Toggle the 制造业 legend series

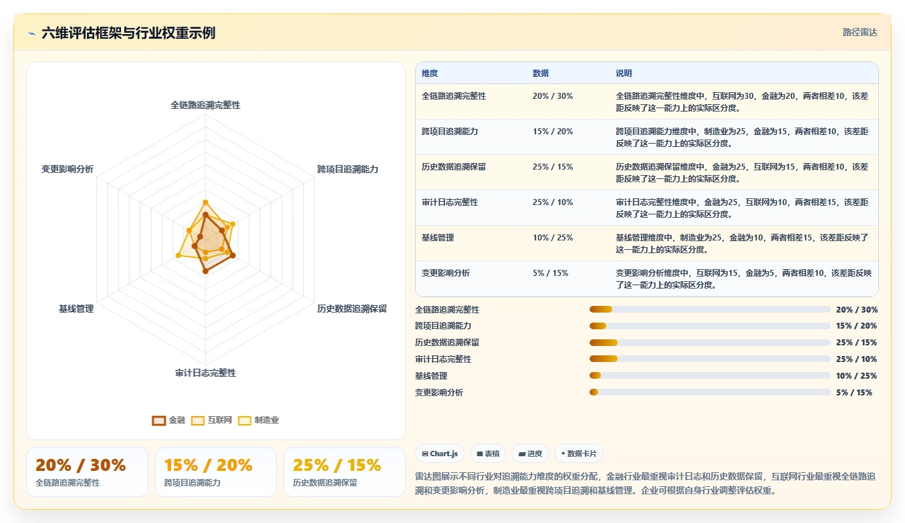point(258,420)
